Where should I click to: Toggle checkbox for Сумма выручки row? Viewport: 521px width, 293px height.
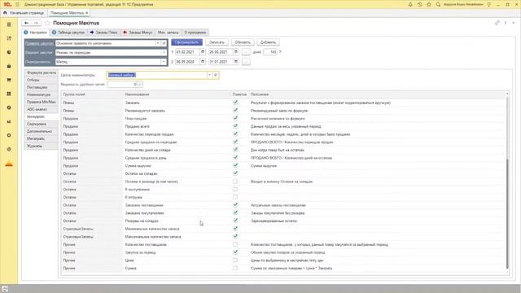(235, 165)
